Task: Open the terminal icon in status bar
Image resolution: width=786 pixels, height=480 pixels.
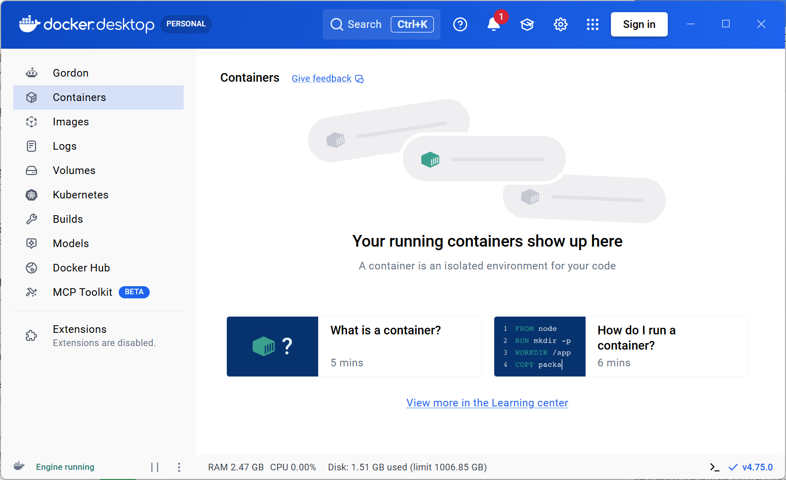Action: [714, 467]
